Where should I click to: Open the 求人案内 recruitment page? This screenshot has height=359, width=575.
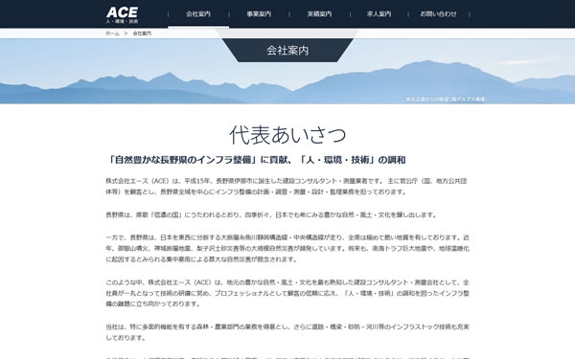click(379, 14)
